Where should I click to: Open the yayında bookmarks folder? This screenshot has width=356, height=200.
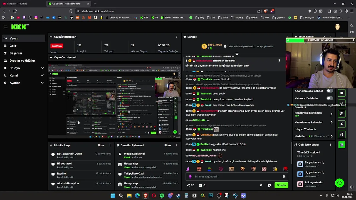[x=278, y=17]
